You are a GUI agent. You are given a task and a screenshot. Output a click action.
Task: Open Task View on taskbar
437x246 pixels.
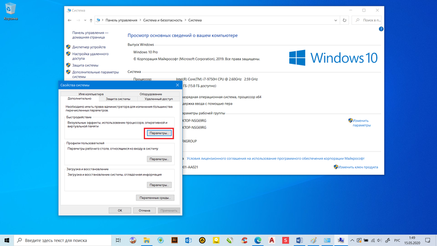click(118, 240)
